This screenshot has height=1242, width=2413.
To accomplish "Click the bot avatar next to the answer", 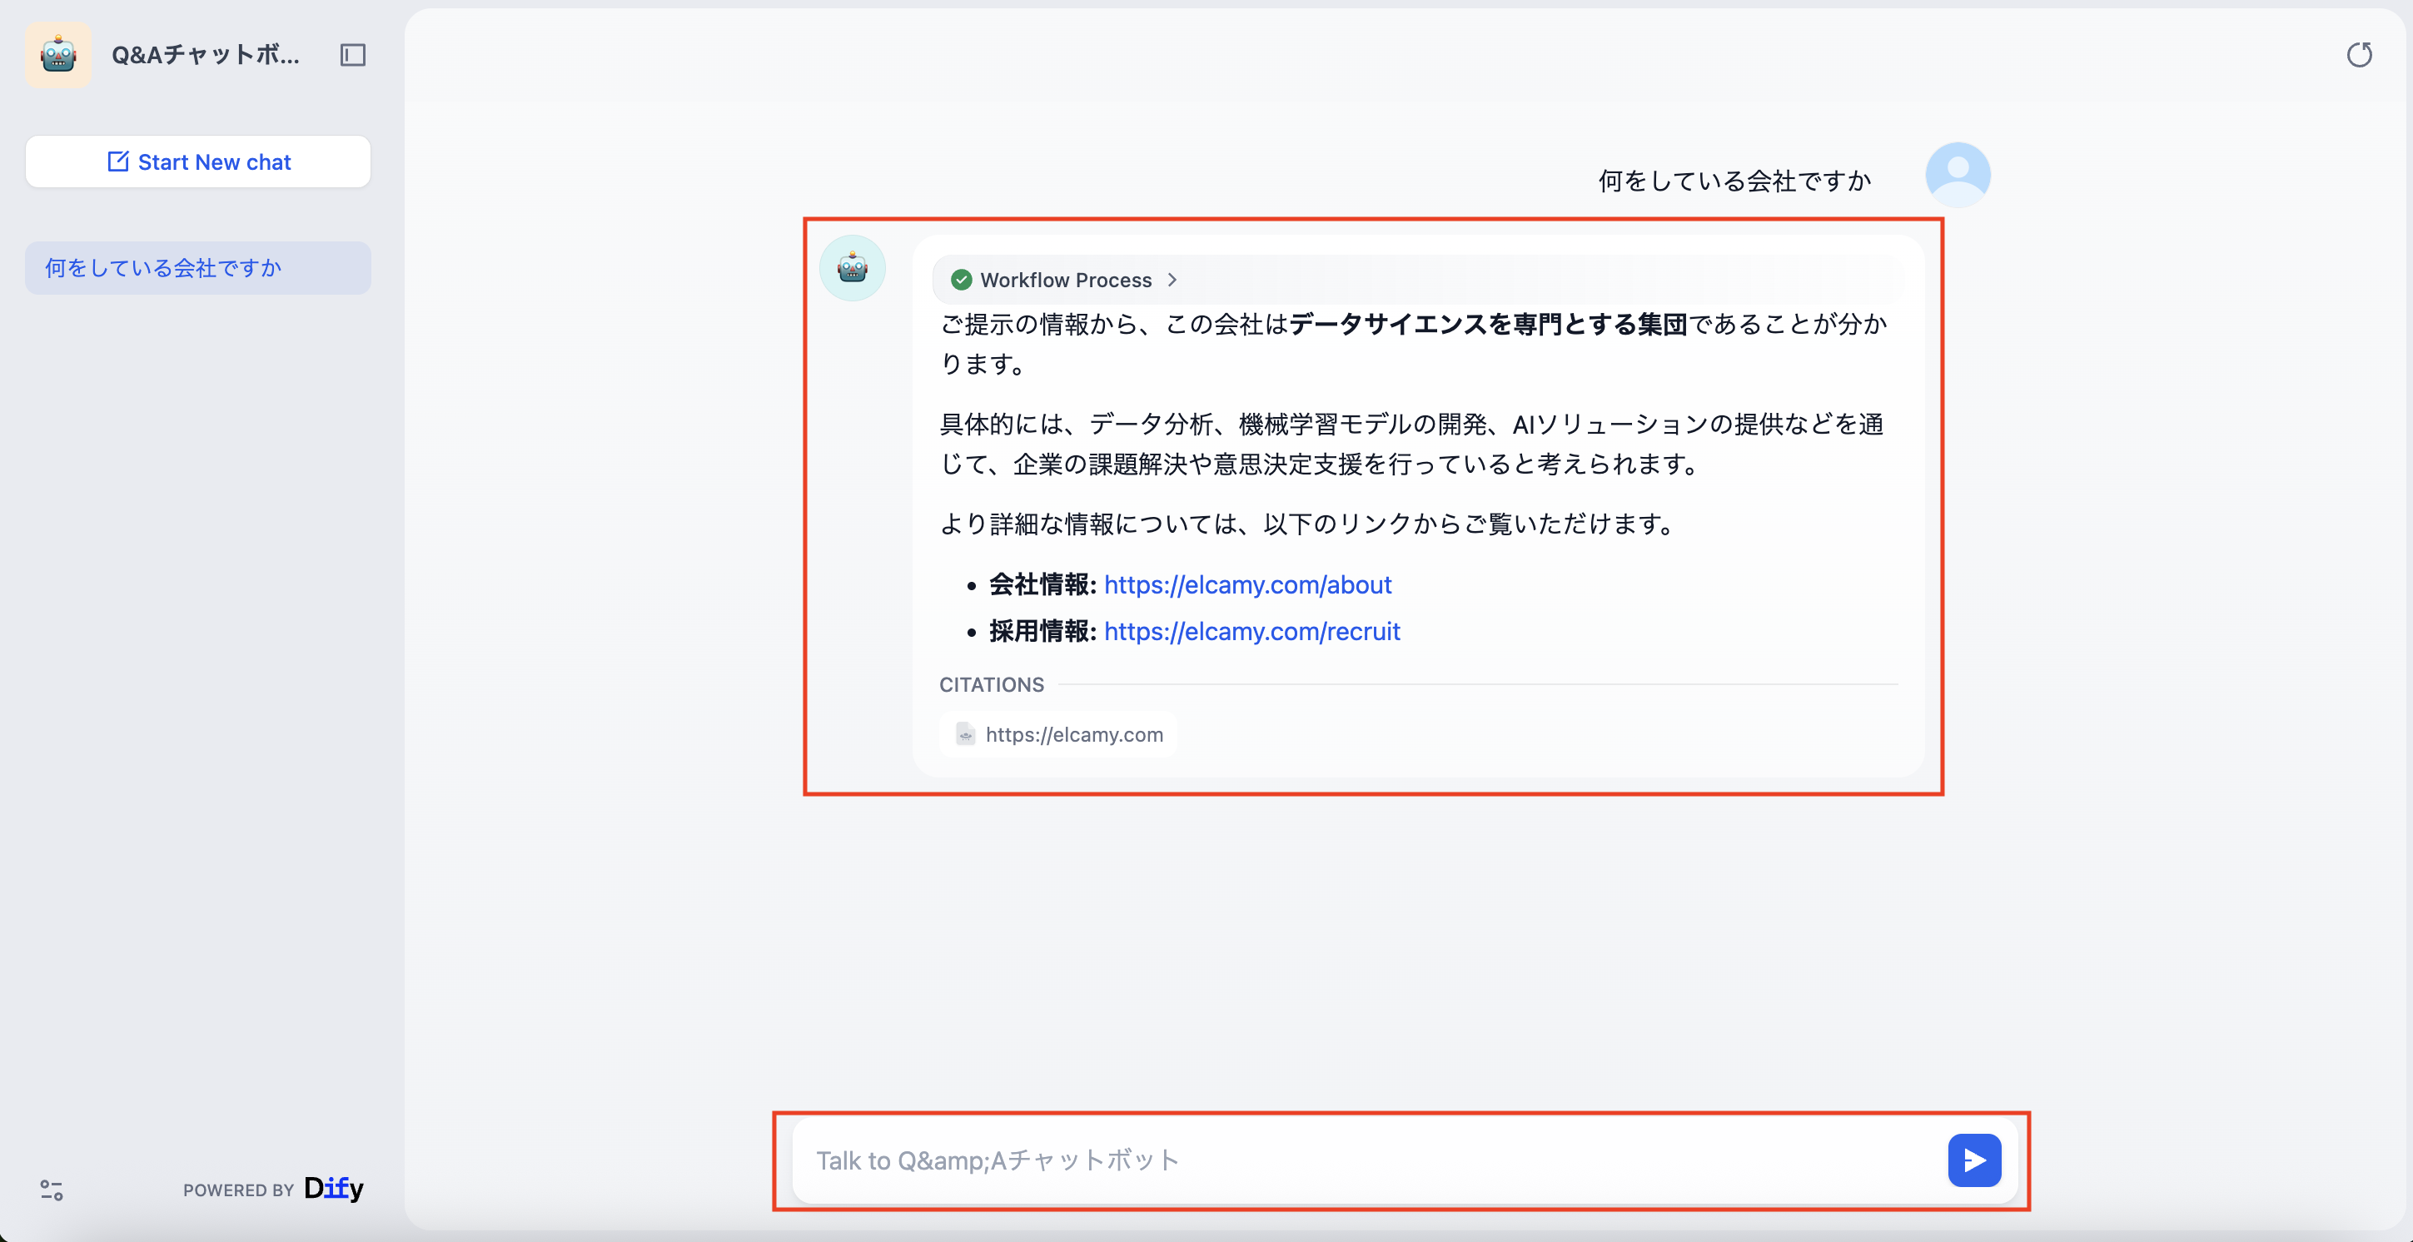I will tap(852, 268).
